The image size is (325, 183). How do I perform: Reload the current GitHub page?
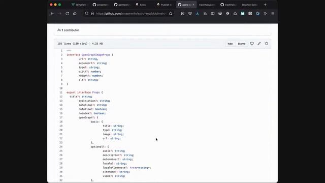(x=68, y=14)
